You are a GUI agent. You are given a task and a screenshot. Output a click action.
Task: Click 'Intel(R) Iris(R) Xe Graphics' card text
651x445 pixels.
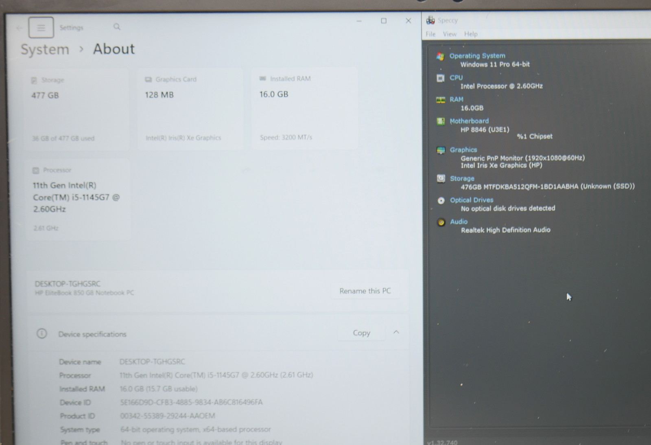click(183, 138)
